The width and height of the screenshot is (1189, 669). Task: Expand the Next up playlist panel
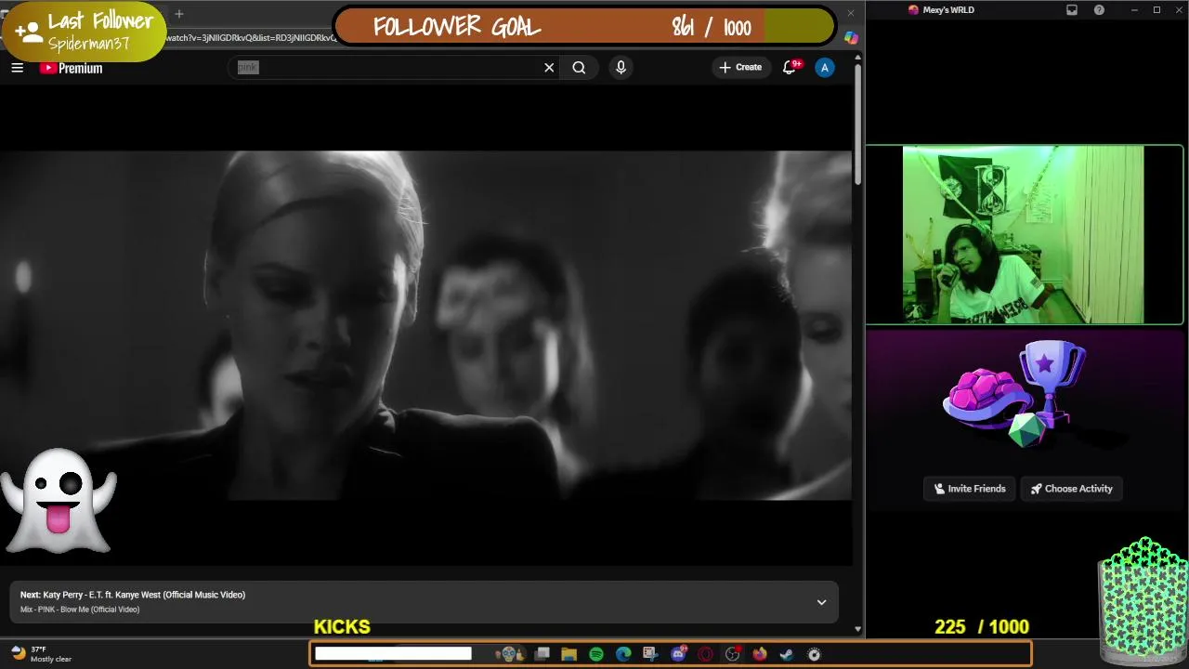coord(821,602)
